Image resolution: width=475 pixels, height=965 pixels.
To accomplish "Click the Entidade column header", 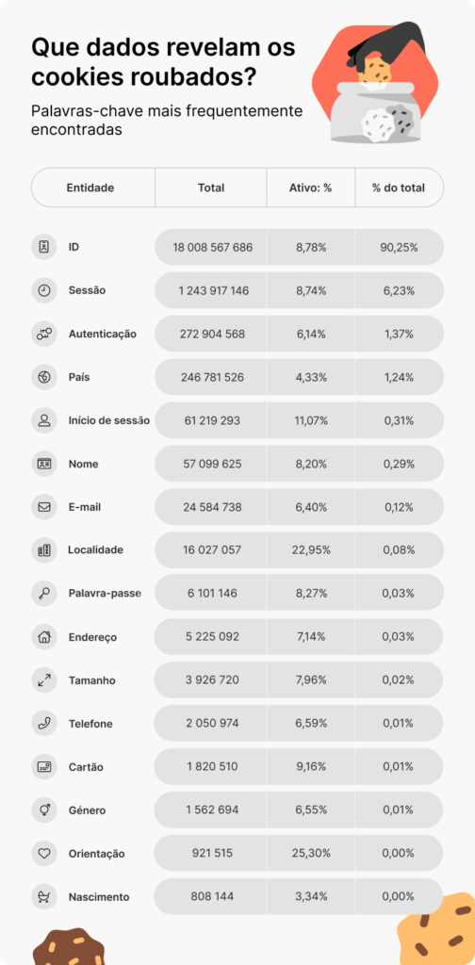I will coord(90,188).
